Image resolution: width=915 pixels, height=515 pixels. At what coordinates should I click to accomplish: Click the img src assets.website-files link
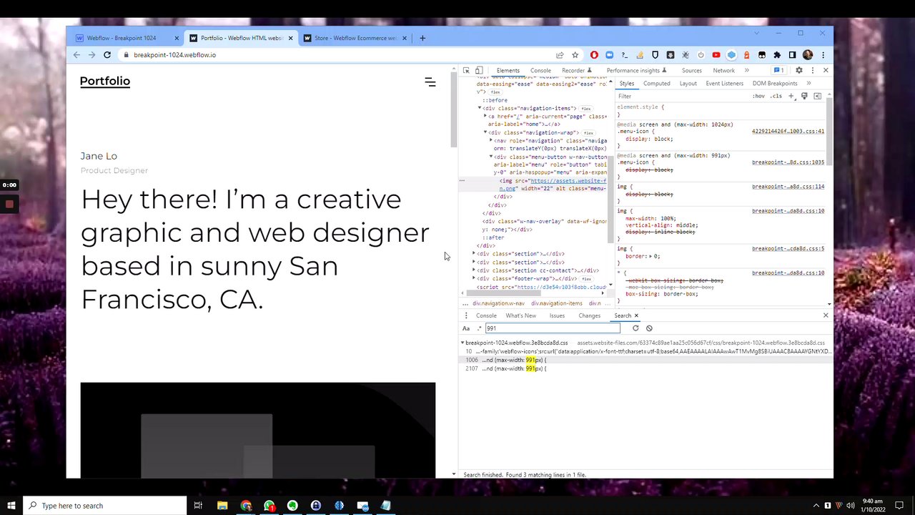pyautogui.click(x=568, y=180)
